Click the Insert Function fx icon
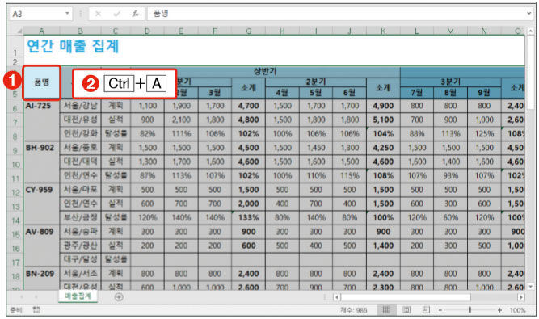The image size is (539, 319). pyautogui.click(x=136, y=14)
